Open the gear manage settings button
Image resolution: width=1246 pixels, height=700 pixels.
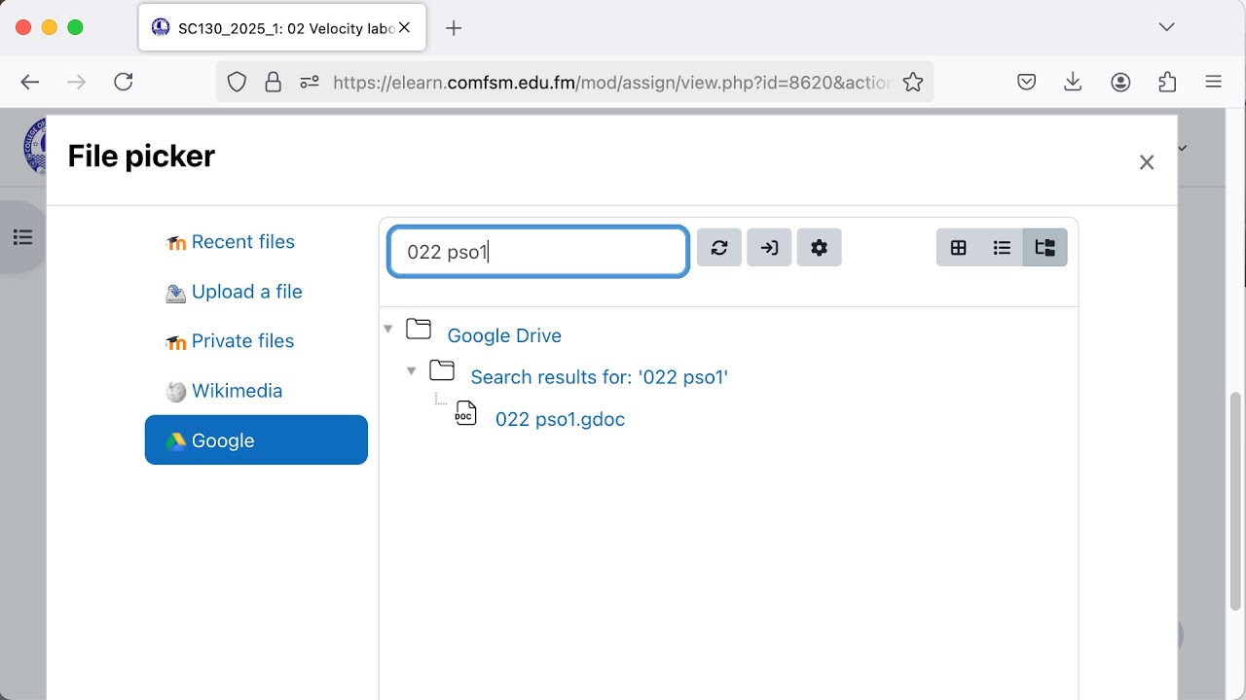coord(819,248)
